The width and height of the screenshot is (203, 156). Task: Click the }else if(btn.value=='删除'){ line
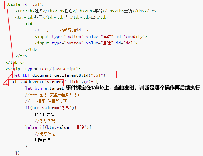pyautogui.click(x=58, y=127)
